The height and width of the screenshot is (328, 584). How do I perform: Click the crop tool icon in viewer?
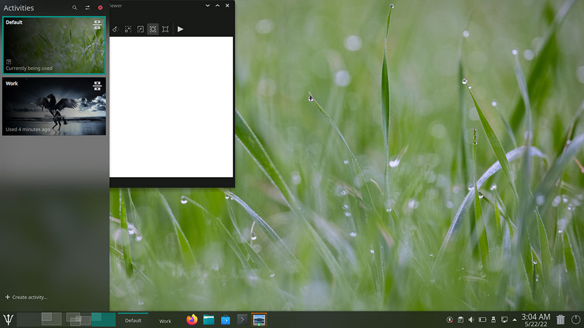[165, 29]
